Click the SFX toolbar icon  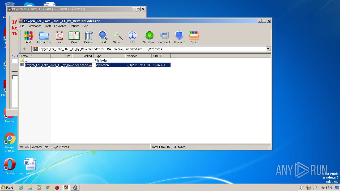(194, 37)
